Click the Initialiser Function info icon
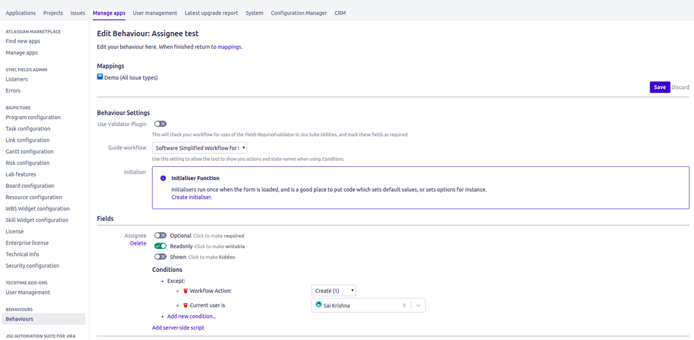 [163, 179]
